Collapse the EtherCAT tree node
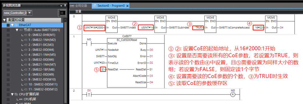Screen dimensions: 303x104 coord(12,25)
